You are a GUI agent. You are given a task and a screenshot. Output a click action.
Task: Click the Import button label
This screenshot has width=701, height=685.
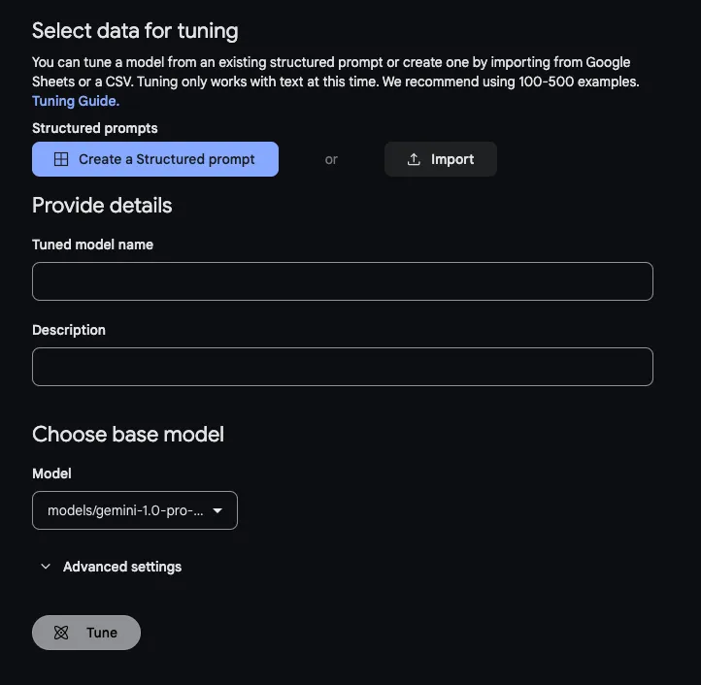[x=452, y=159]
